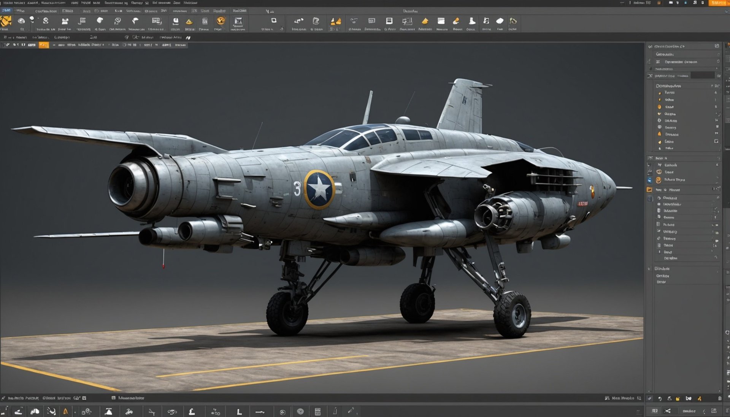Select the S-shaped tool icon in top toolbar

(46, 21)
